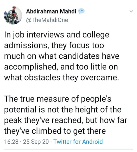Viewport: 137px width, 152px height.
Task: Click the 25 Sep 20 date
Action: 36,142
